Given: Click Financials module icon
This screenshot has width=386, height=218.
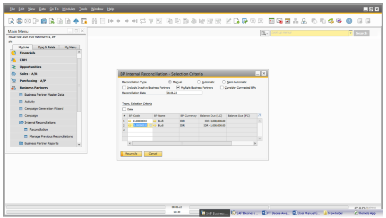Looking at the screenshot, I should [14, 53].
